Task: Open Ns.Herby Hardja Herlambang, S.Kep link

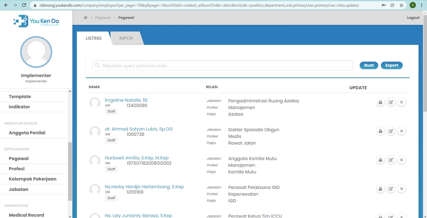Action: pos(144,186)
